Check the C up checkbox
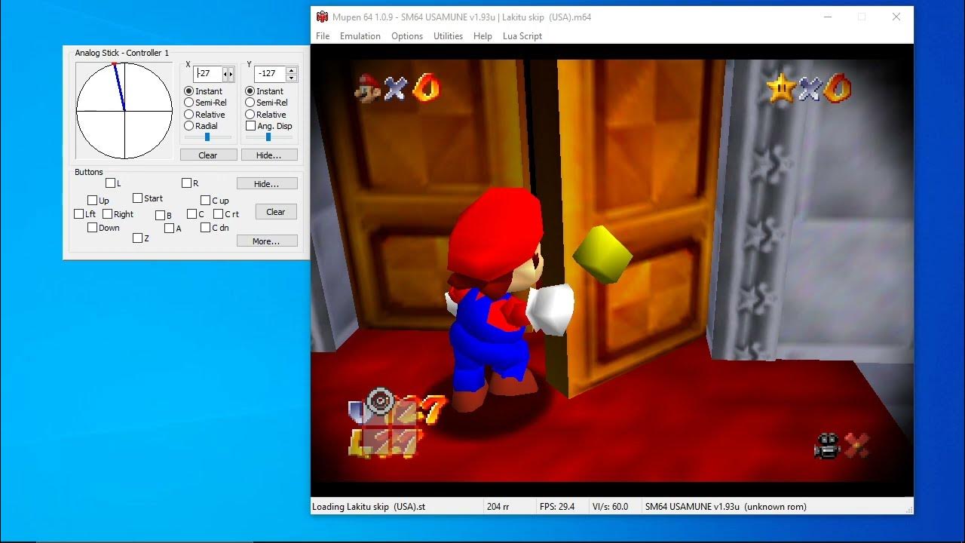The height and width of the screenshot is (543, 965). click(206, 201)
